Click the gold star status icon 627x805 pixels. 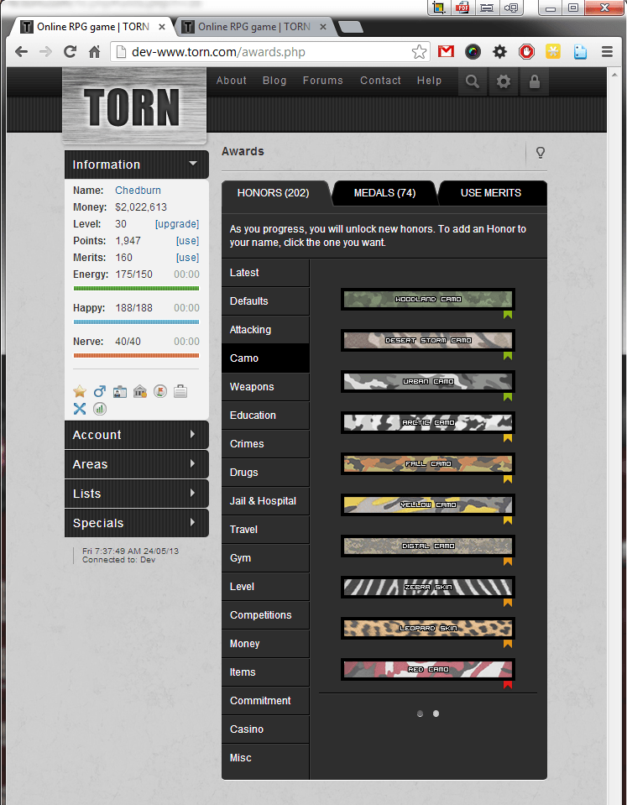click(80, 392)
